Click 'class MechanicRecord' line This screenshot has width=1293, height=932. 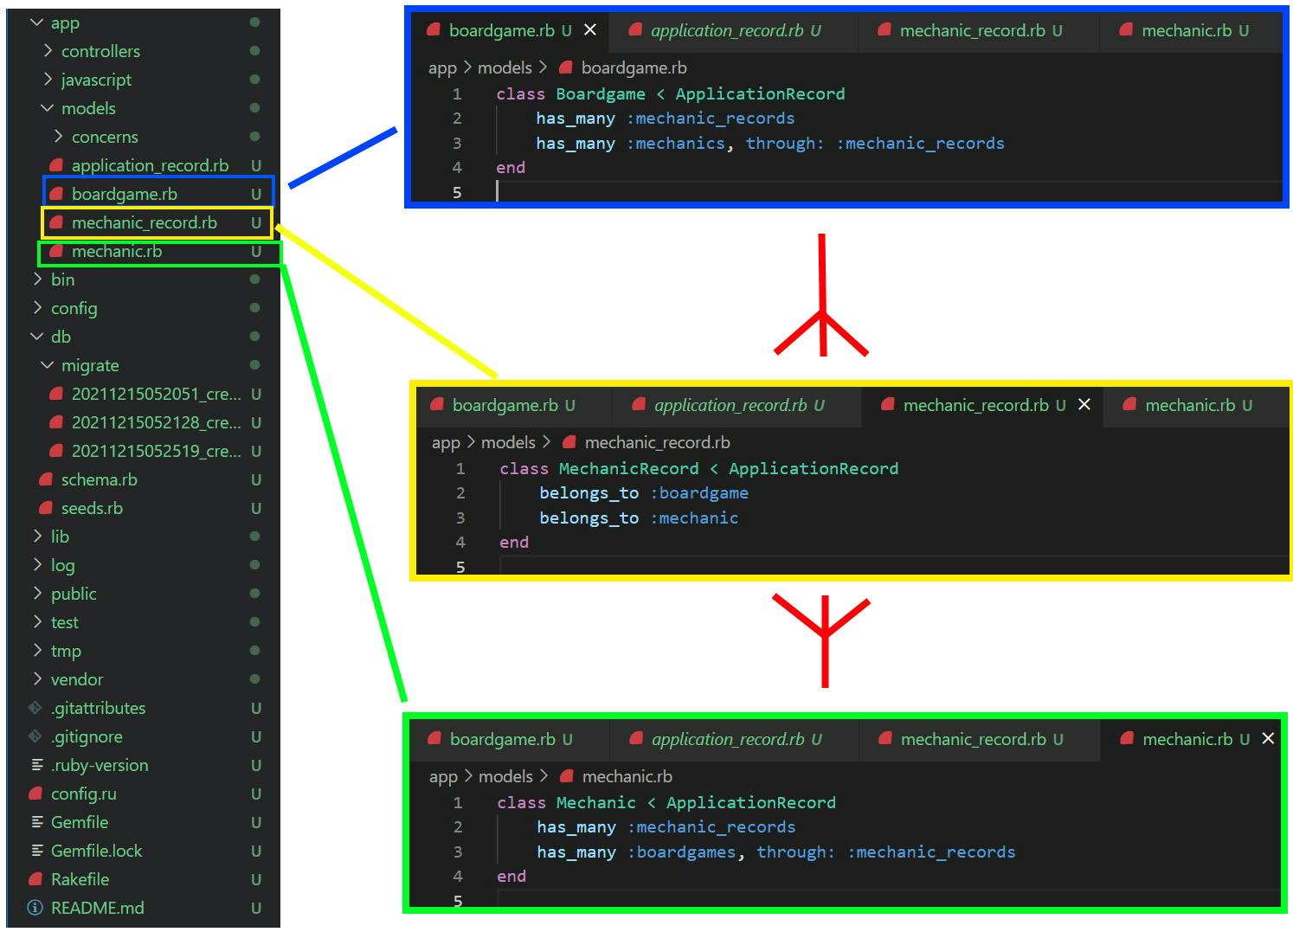(699, 468)
